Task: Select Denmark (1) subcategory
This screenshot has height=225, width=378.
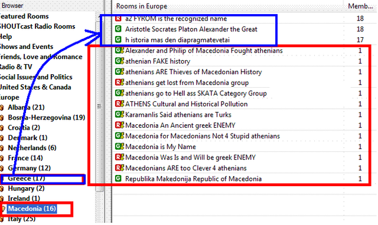Action: 28,138
